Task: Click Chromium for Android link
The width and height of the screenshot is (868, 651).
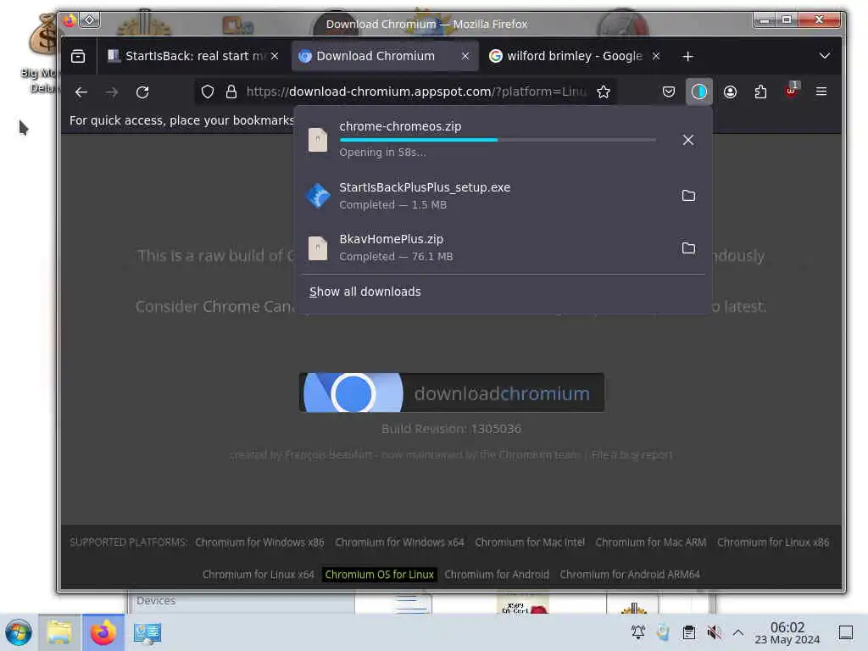Action: (x=497, y=575)
